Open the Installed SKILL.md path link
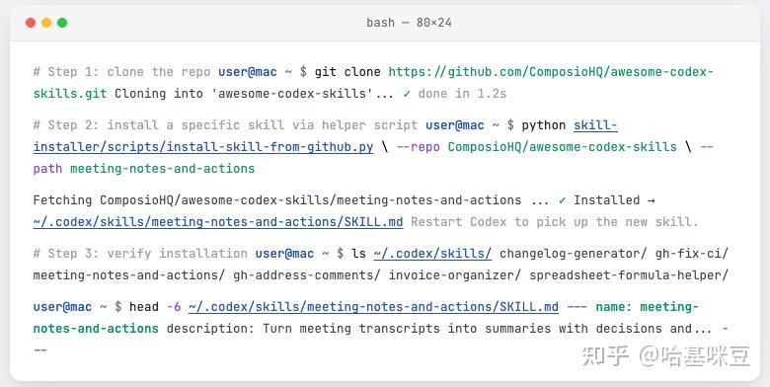The width and height of the screenshot is (770, 387). pyautogui.click(x=218, y=222)
